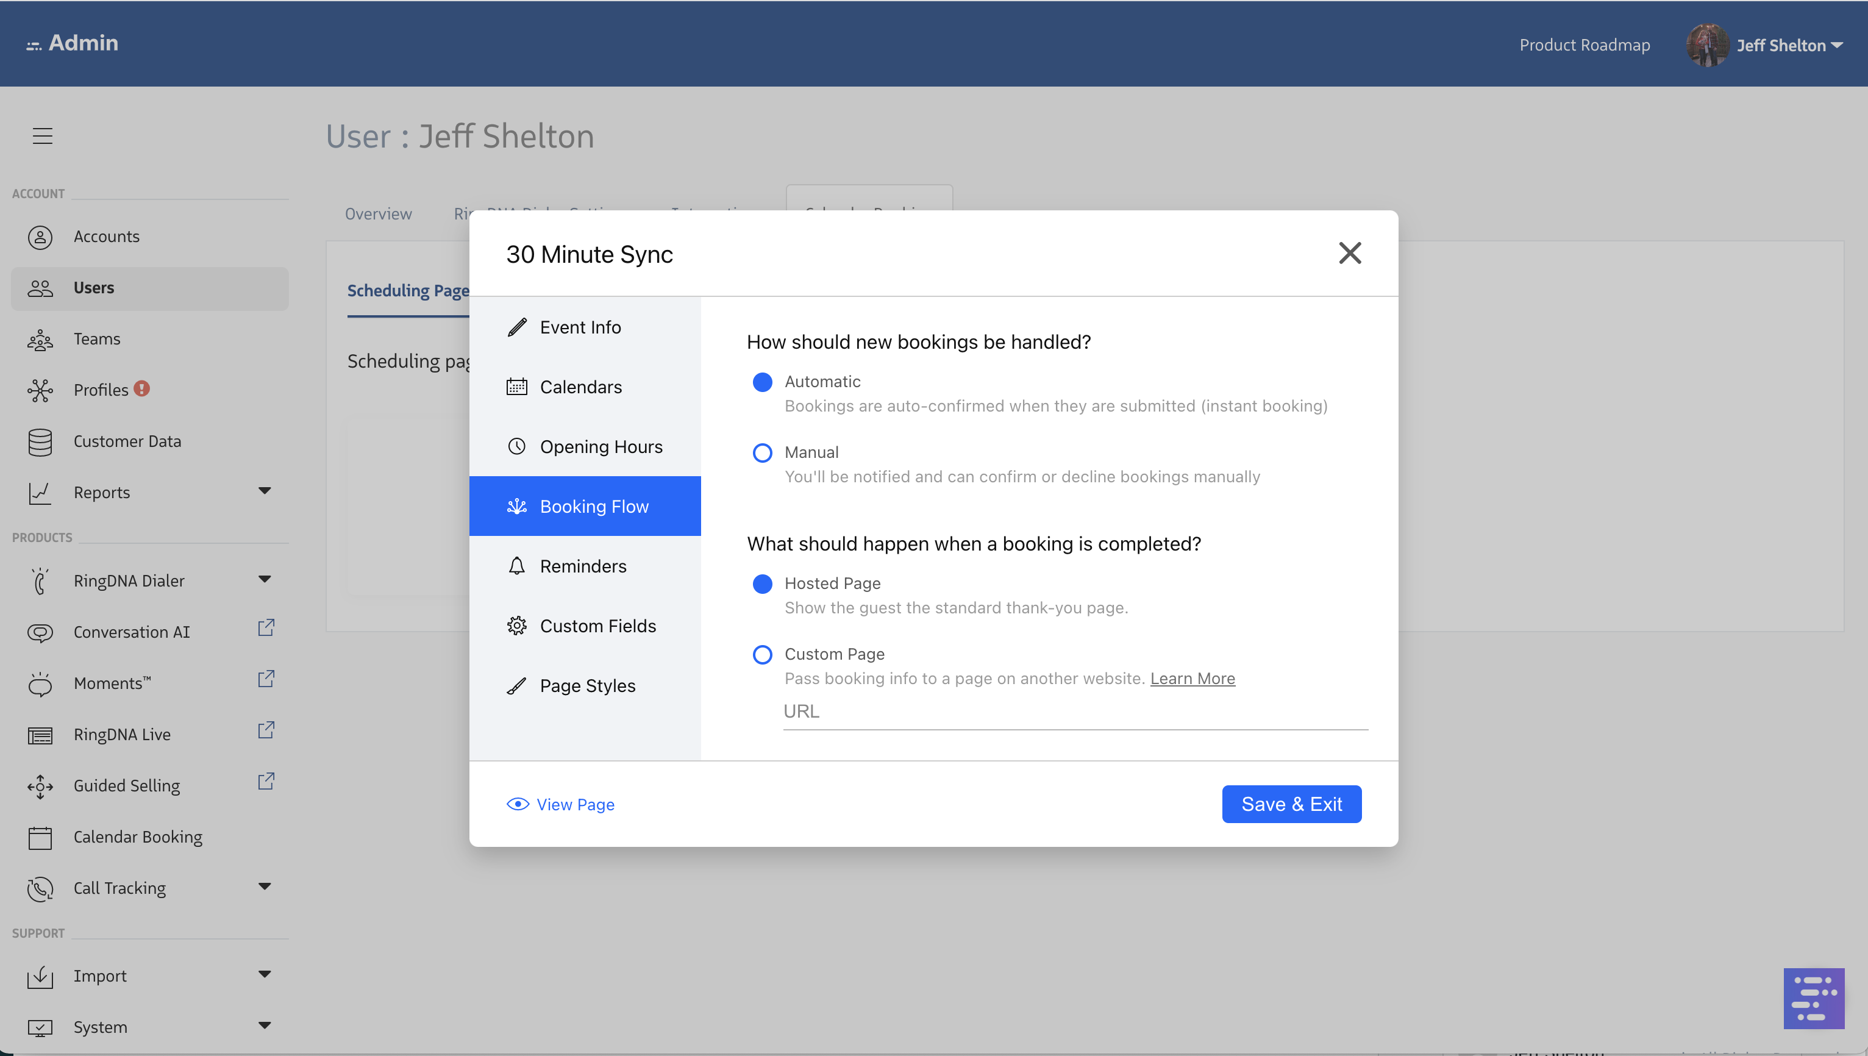Click the Customer Data database icon
The width and height of the screenshot is (1868, 1056).
click(40, 441)
